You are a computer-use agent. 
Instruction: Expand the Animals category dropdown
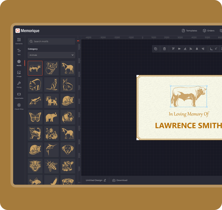click(x=51, y=55)
